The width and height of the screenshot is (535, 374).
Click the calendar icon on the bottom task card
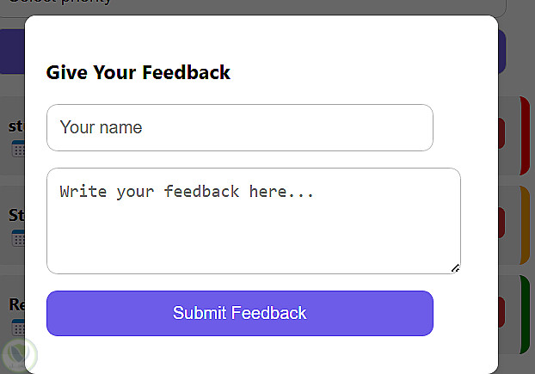click(x=17, y=328)
